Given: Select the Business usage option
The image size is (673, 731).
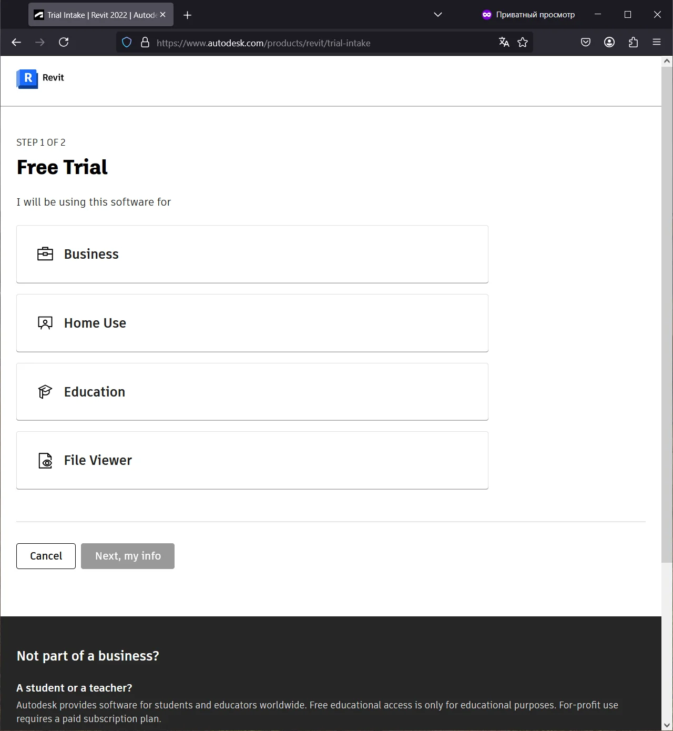Looking at the screenshot, I should pyautogui.click(x=252, y=254).
